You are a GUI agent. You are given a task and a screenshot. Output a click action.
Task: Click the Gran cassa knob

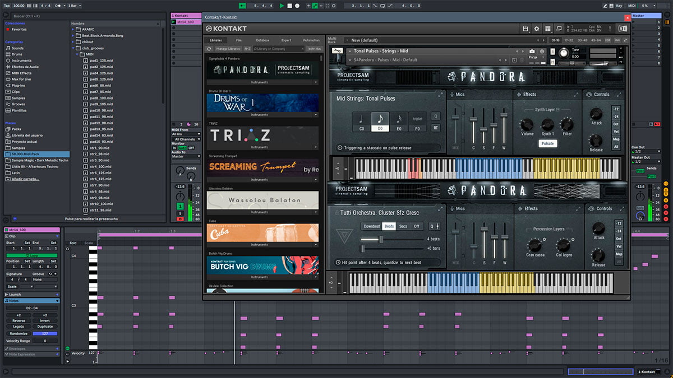[534, 245]
